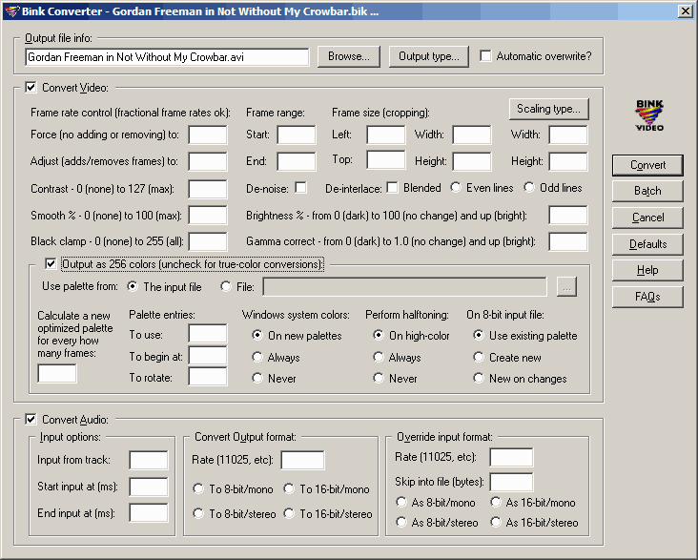
Task: Select New on changes option
Action: coord(479,378)
